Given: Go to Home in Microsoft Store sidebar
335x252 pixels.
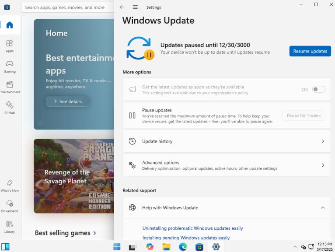Looking at the screenshot, I should [10, 25].
